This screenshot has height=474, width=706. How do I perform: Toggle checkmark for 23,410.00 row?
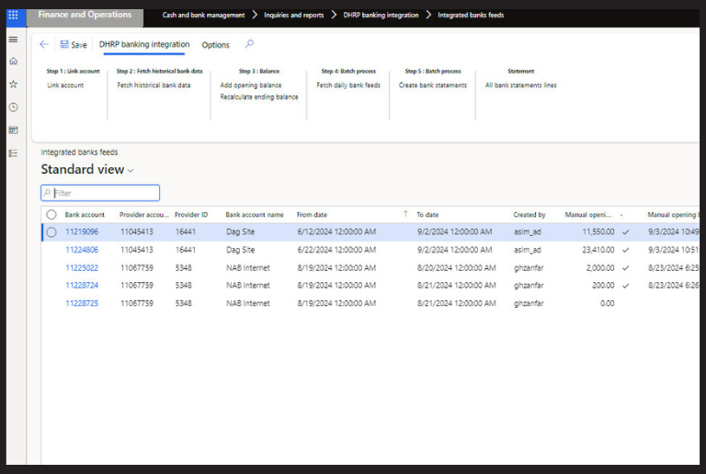[625, 250]
